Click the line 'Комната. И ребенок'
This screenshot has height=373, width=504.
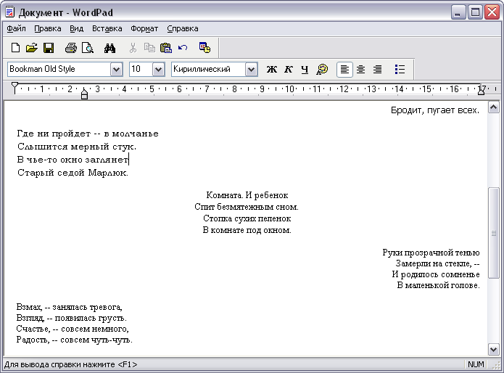(x=247, y=195)
